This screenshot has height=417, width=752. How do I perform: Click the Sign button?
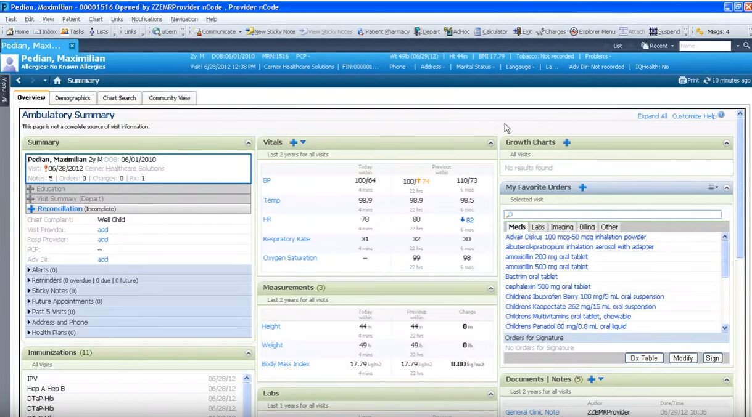click(x=712, y=358)
